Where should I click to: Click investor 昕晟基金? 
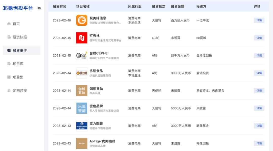coord(202,126)
